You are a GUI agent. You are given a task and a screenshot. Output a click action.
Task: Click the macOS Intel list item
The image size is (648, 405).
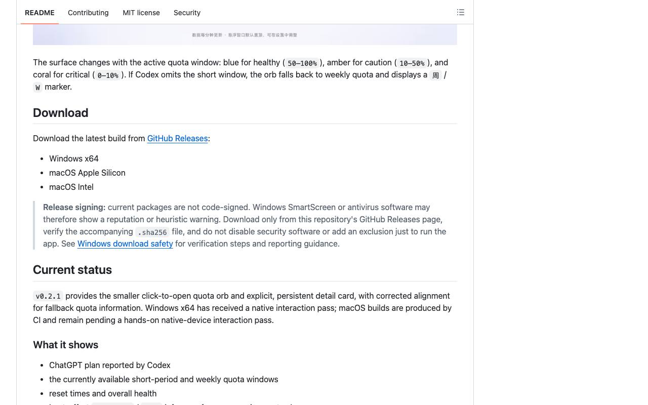click(x=71, y=187)
